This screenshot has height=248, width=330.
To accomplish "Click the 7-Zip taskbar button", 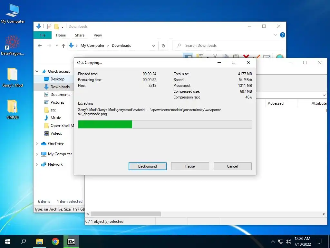I will click(x=71, y=242).
